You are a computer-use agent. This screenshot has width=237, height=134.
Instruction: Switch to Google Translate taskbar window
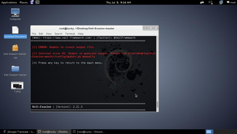point(19,132)
